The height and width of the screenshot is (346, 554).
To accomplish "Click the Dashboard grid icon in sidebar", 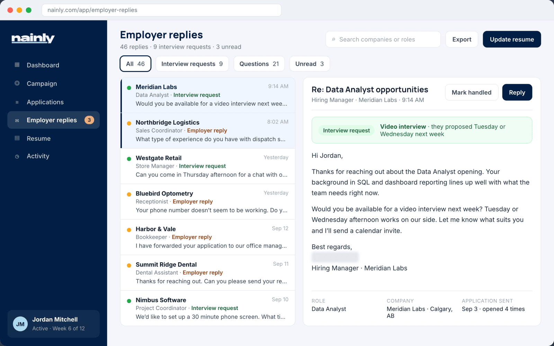I will [17, 65].
